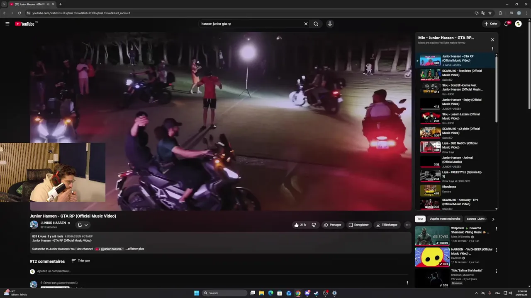Close the Mix playlist panel

pos(492,40)
